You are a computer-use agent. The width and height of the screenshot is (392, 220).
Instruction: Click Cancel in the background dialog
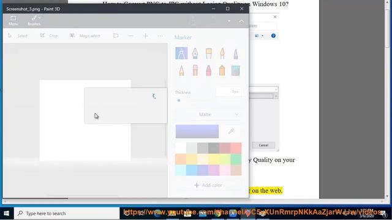click(x=263, y=145)
